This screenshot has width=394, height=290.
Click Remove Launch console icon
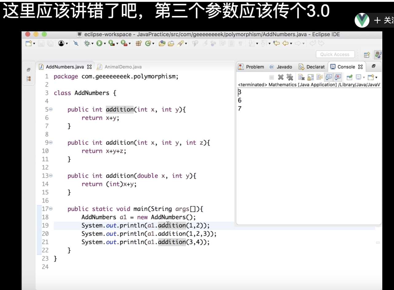click(x=280, y=77)
